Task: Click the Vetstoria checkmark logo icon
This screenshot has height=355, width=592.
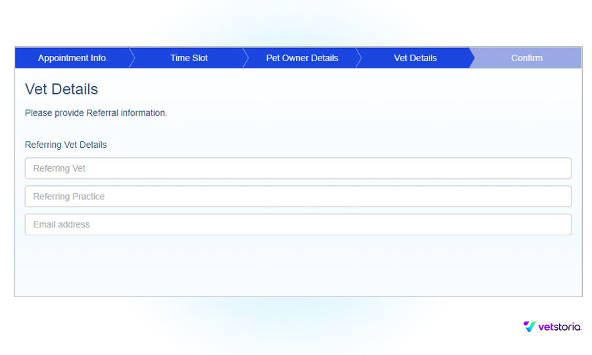Action: pyautogui.click(x=530, y=327)
